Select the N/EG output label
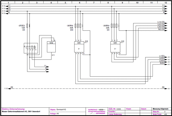Screen dimensions: 172x116 point(162,63)
